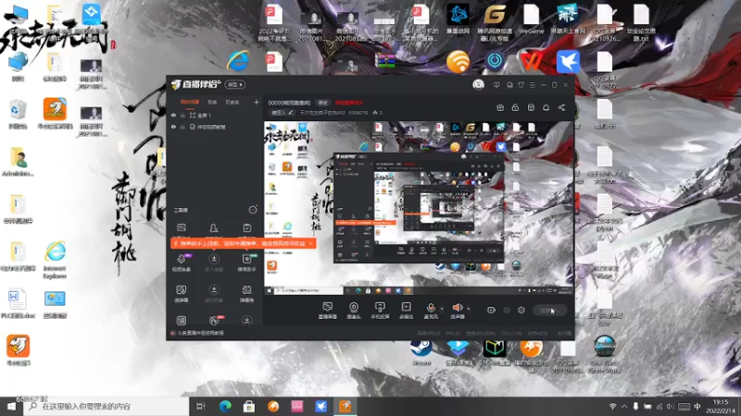The height and width of the screenshot is (416, 741).
Task: Click the live preview thumbnail area
Action: [x=419, y=208]
